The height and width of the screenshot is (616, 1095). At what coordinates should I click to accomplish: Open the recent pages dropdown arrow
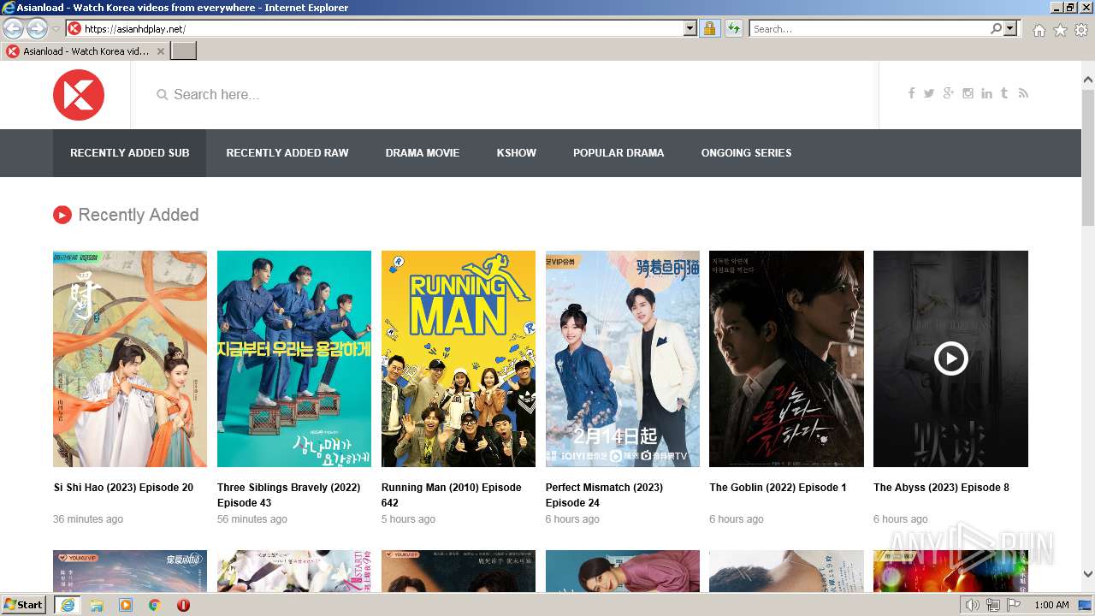click(x=56, y=29)
